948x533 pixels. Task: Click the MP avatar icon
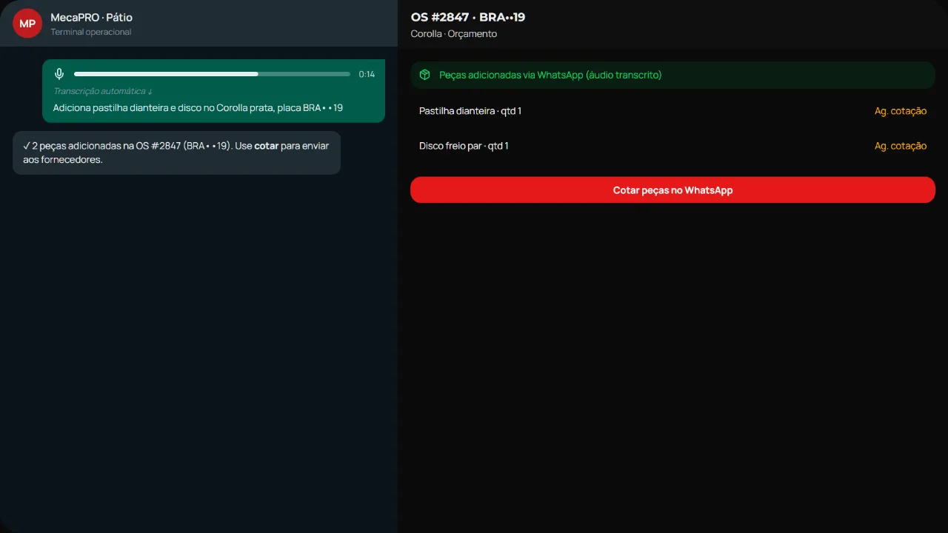27,24
